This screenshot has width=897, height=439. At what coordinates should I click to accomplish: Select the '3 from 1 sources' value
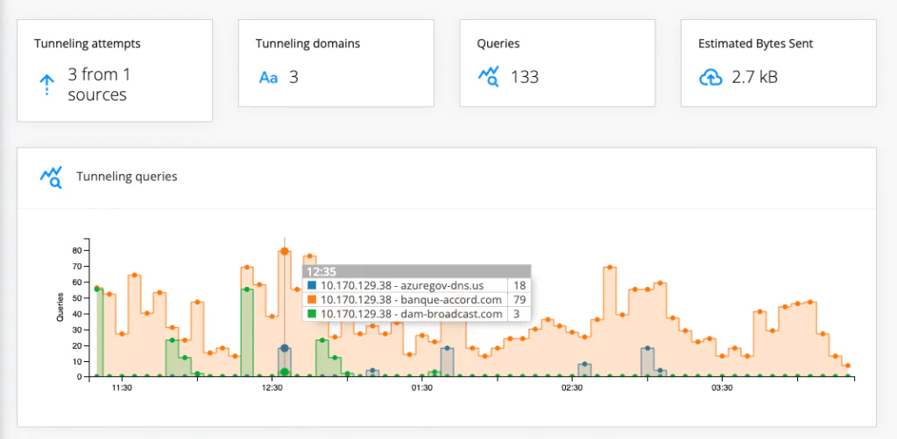click(x=100, y=85)
